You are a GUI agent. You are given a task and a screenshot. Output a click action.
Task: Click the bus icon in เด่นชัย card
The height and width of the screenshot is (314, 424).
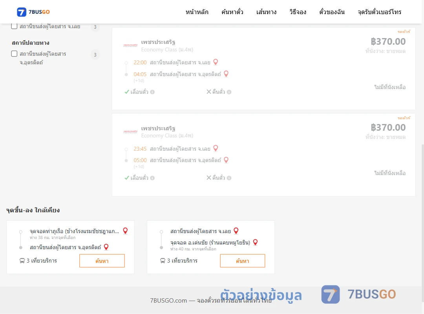tap(163, 261)
